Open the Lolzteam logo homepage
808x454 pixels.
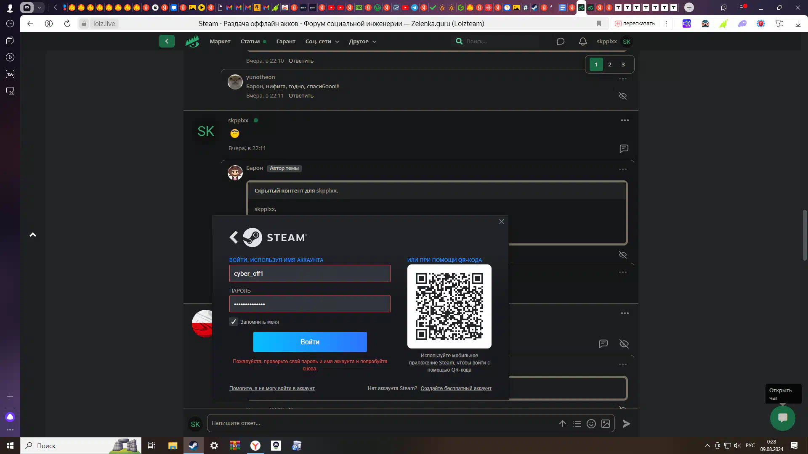point(192,41)
